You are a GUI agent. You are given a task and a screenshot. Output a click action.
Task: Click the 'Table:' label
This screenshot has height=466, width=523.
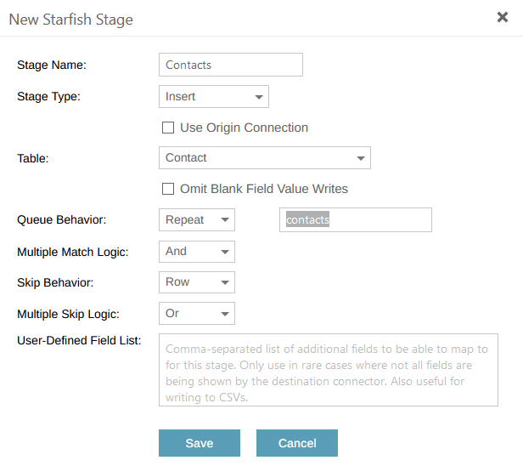(33, 158)
